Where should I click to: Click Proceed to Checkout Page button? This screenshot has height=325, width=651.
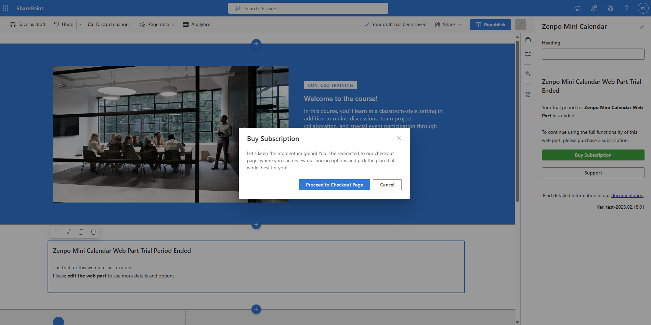334,185
